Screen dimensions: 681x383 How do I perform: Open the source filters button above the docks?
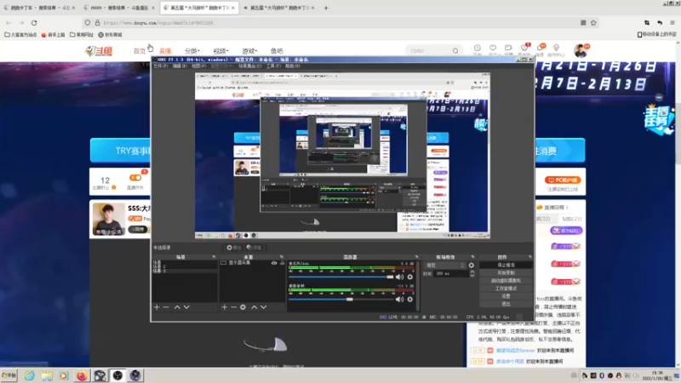(x=254, y=248)
